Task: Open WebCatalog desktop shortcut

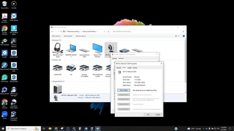Action: point(14,17)
